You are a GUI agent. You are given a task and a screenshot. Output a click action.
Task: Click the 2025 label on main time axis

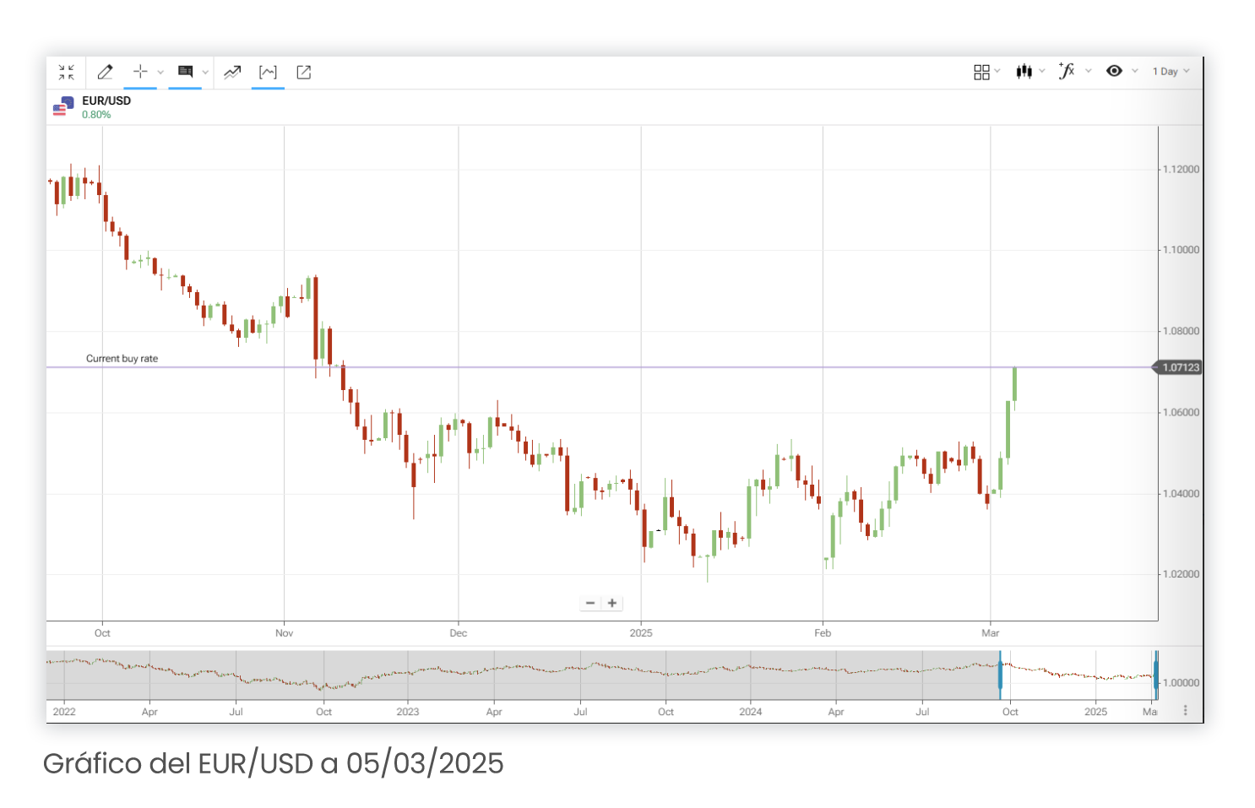pyautogui.click(x=641, y=633)
